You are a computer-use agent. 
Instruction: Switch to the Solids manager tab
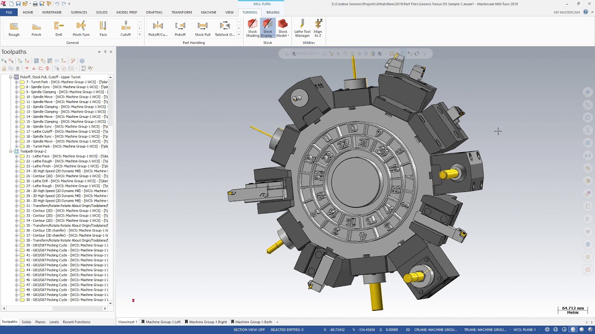click(x=26, y=322)
